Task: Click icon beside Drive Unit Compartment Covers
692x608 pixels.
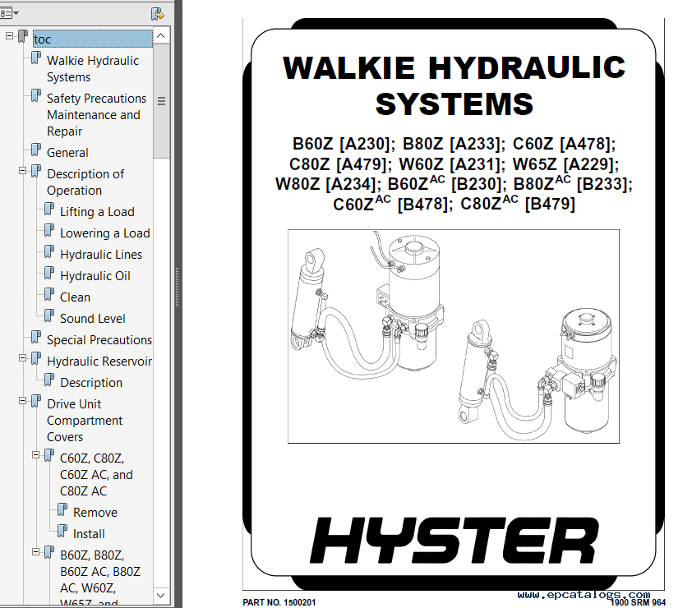Action: coord(35,402)
